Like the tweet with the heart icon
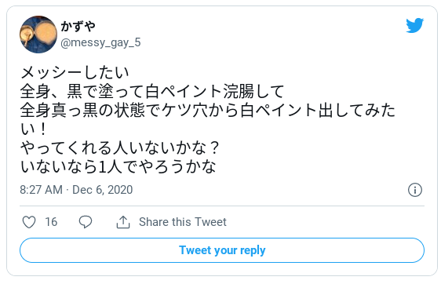The image size is (441, 284). pos(29,222)
